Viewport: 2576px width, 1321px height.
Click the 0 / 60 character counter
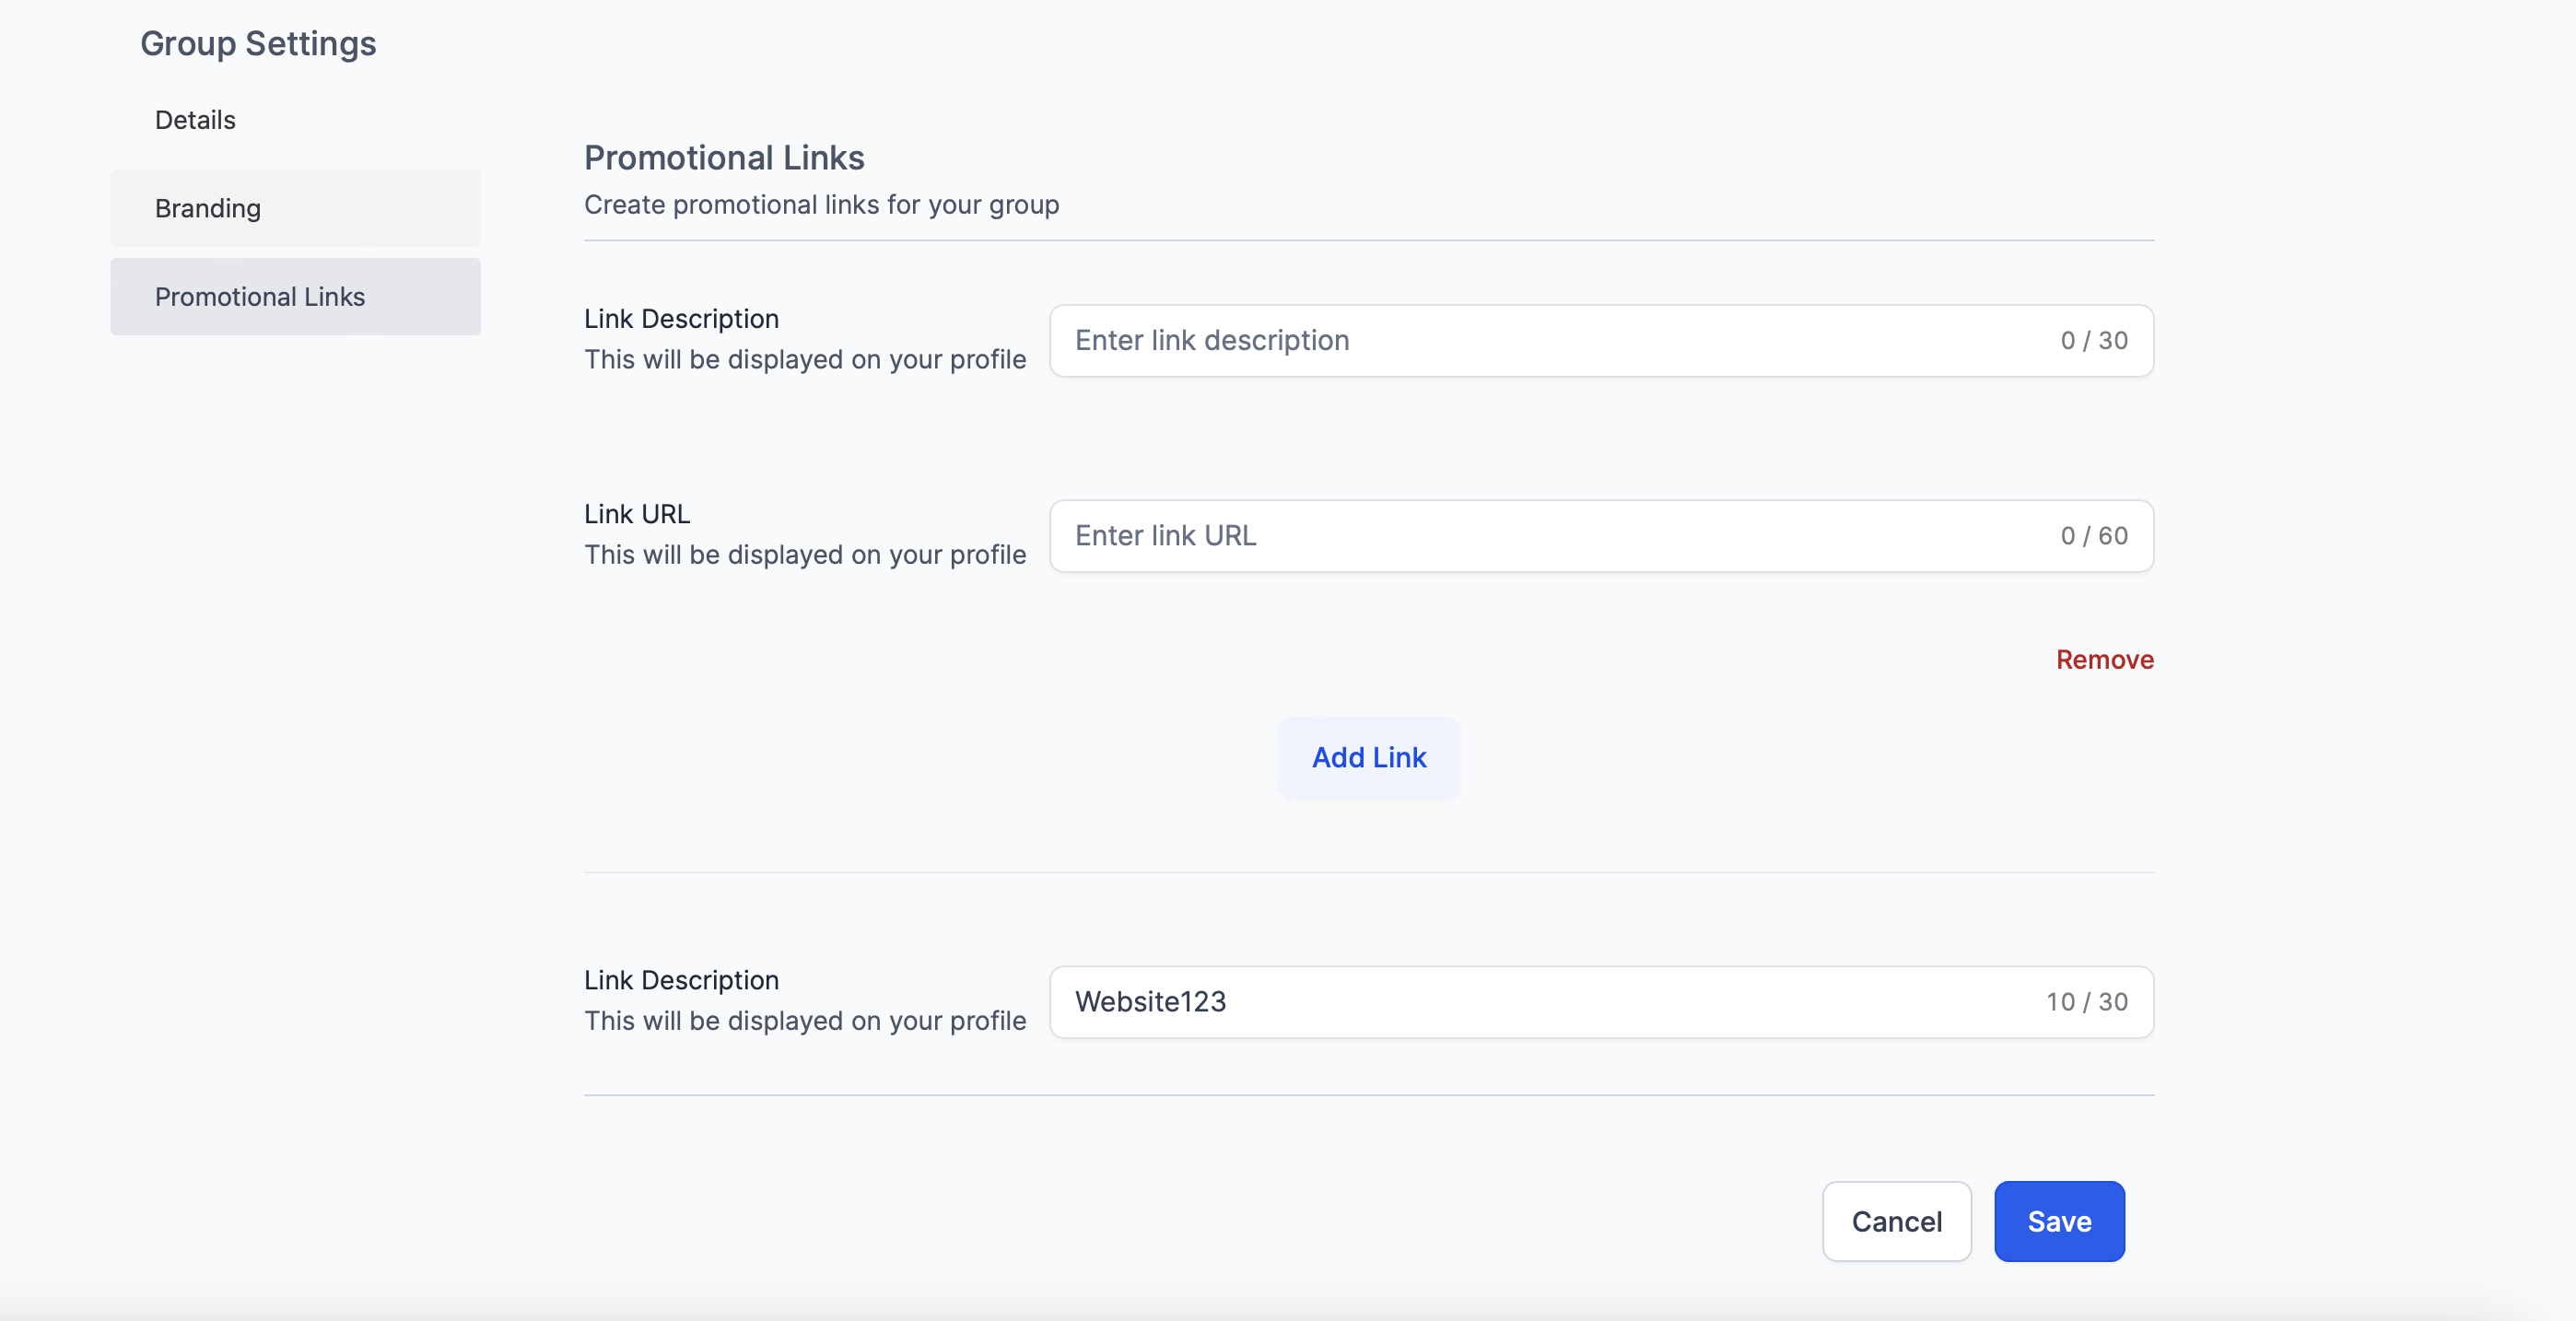(2094, 536)
